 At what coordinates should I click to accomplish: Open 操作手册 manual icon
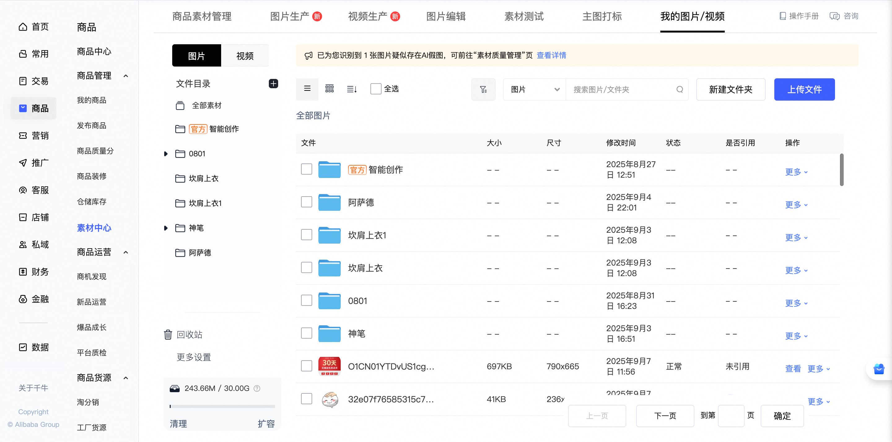(782, 16)
